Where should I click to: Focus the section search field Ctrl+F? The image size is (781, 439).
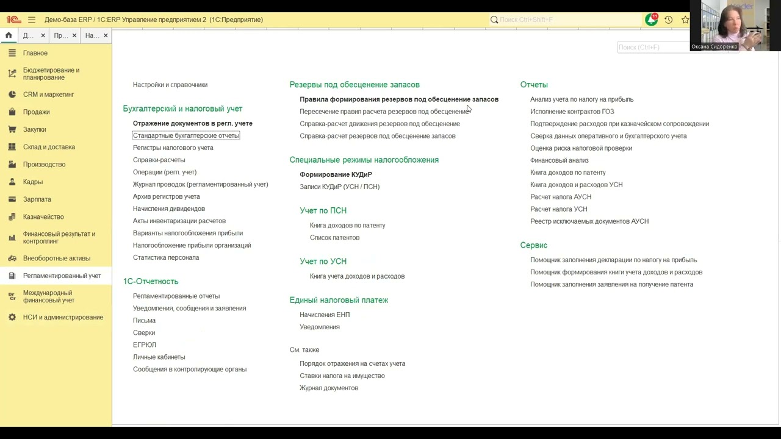[653, 47]
